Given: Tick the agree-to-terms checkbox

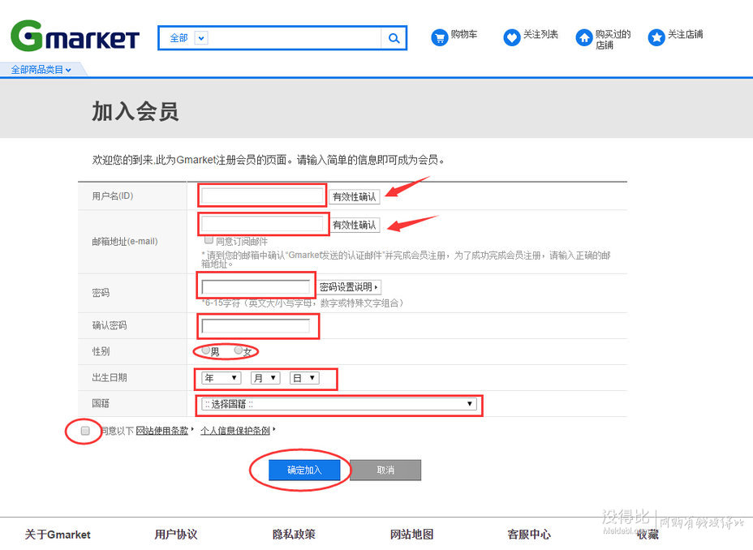Looking at the screenshot, I should click(x=85, y=431).
